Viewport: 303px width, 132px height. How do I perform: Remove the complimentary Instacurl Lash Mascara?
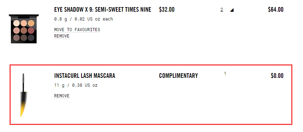pos(62,96)
